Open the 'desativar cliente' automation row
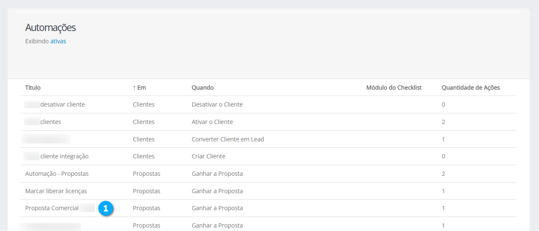 (62, 104)
